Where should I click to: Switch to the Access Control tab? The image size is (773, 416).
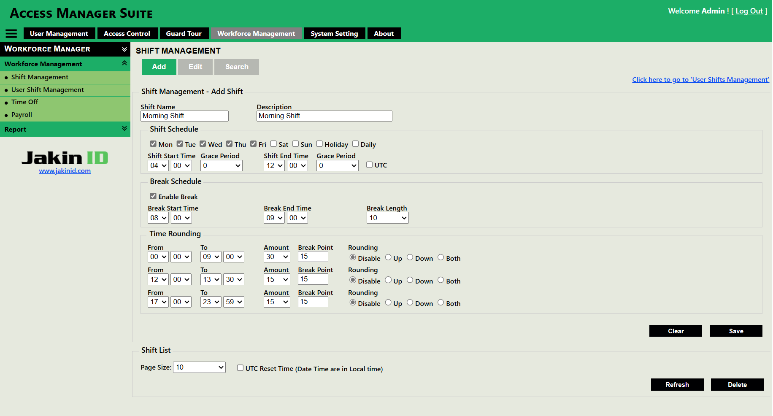coord(127,33)
